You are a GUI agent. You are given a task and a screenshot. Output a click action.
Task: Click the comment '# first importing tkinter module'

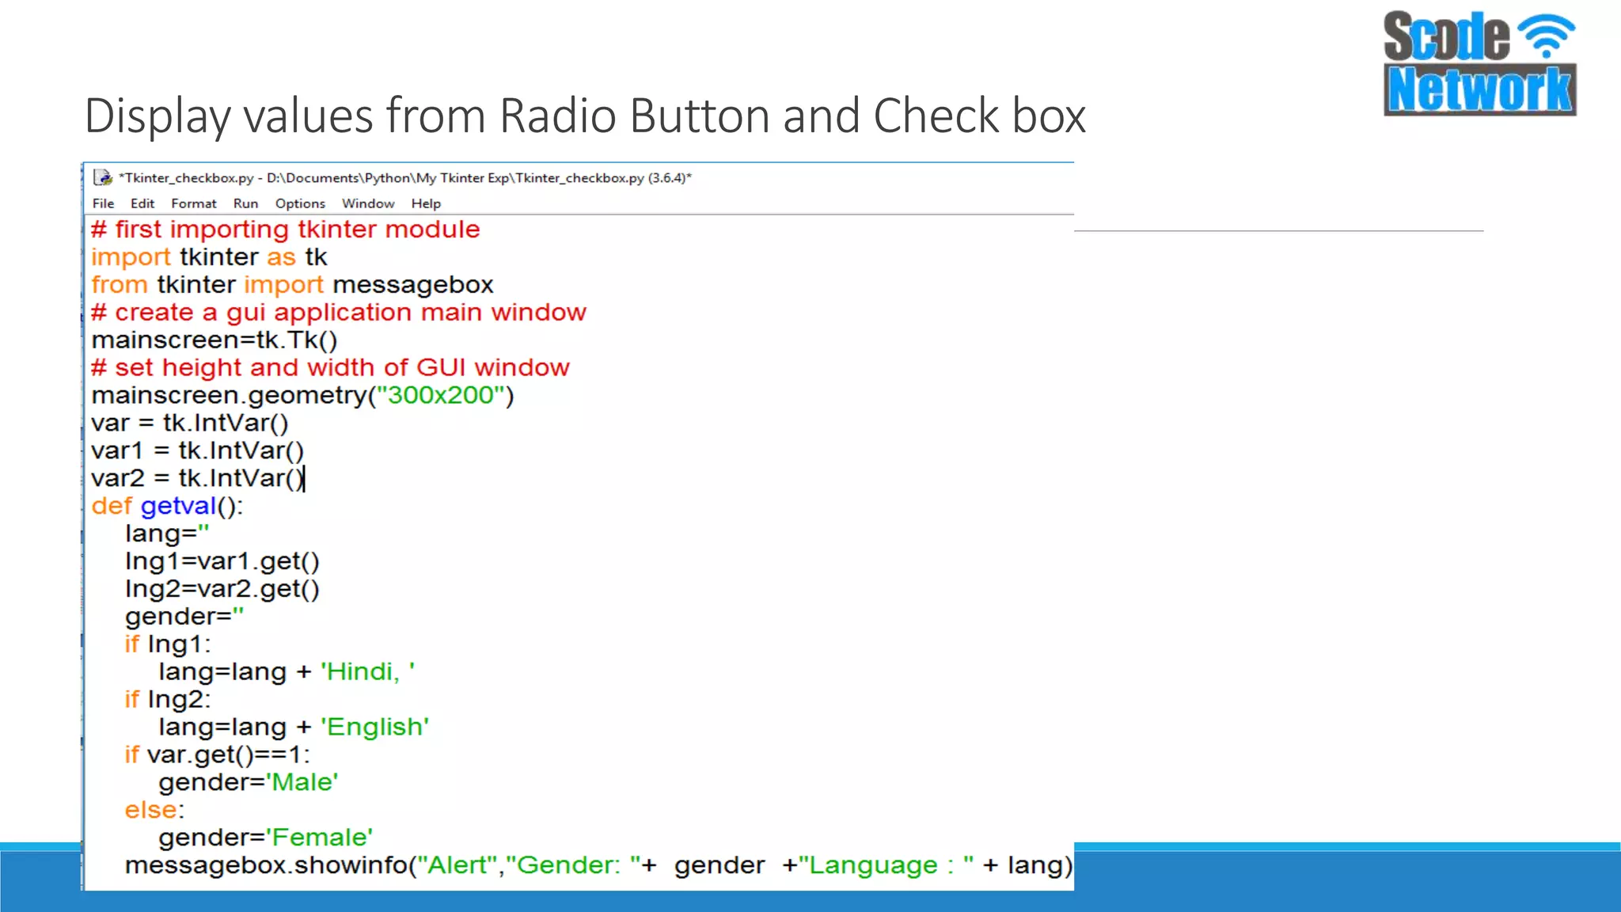click(286, 230)
